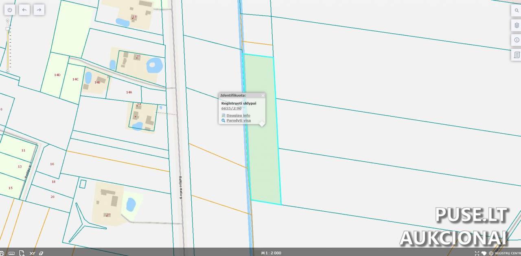This screenshot has width=521, height=256.
Task: Go forward to next map extent
Action: click(x=39, y=10)
